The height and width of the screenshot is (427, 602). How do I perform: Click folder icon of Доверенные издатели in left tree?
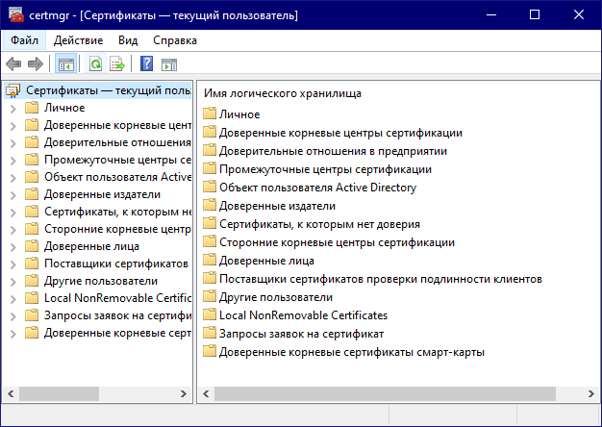[x=32, y=194]
